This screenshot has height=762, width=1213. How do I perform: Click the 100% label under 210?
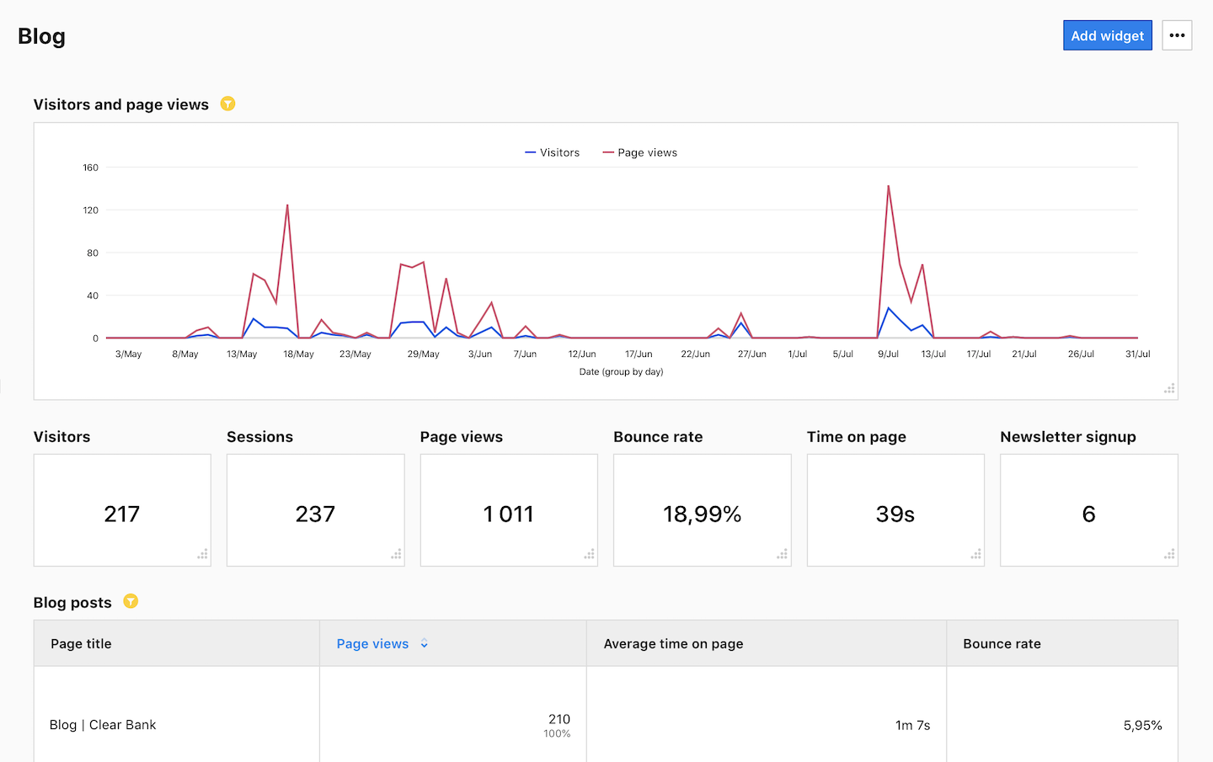(x=557, y=733)
